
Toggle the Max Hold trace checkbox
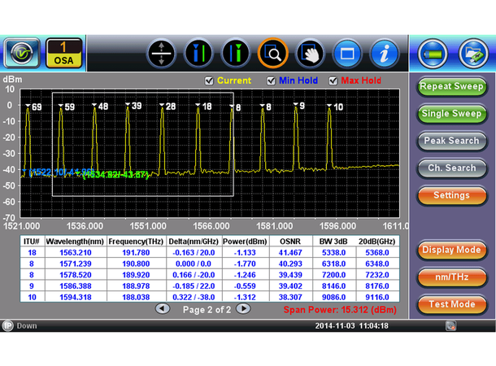tap(333, 81)
